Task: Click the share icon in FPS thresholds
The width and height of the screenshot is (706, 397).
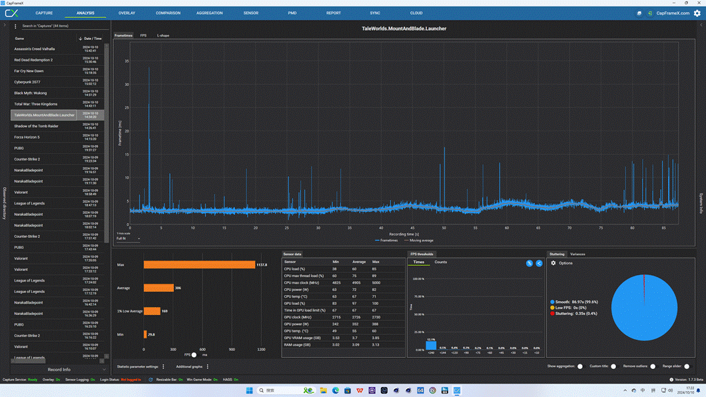Action: coord(539,263)
